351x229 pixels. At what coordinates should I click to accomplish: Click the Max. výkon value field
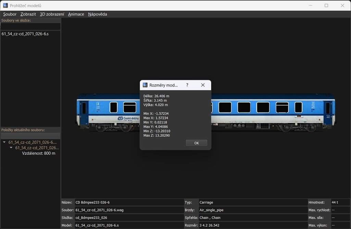[x=340, y=225]
